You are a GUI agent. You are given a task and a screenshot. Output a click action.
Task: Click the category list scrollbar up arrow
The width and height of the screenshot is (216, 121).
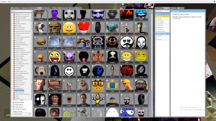[32, 13]
